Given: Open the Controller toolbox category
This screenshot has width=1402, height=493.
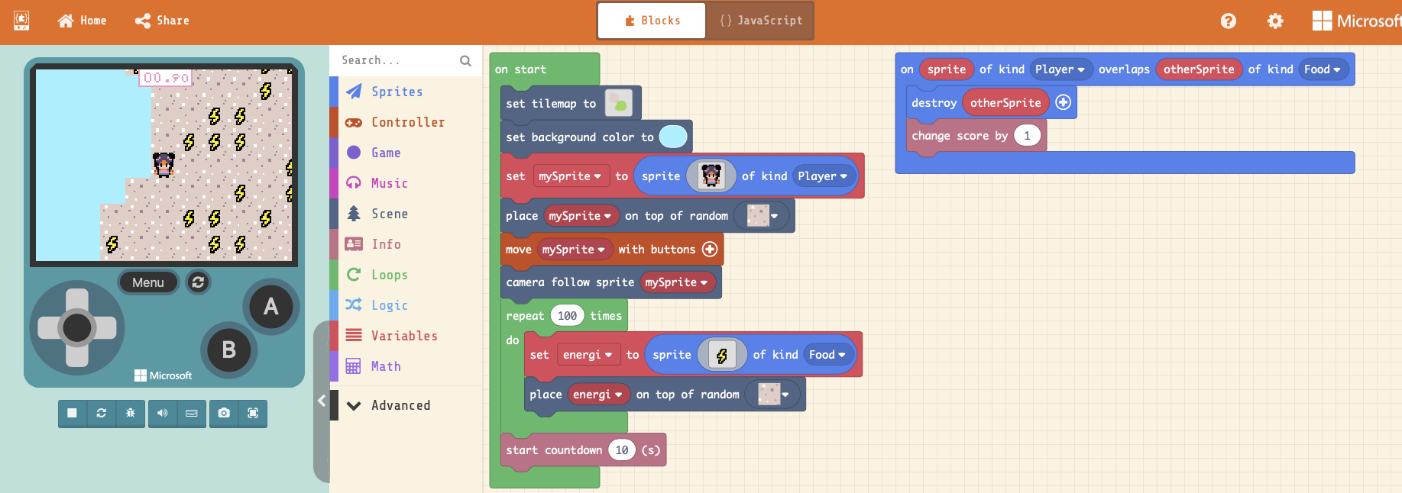Looking at the screenshot, I should click(x=407, y=122).
